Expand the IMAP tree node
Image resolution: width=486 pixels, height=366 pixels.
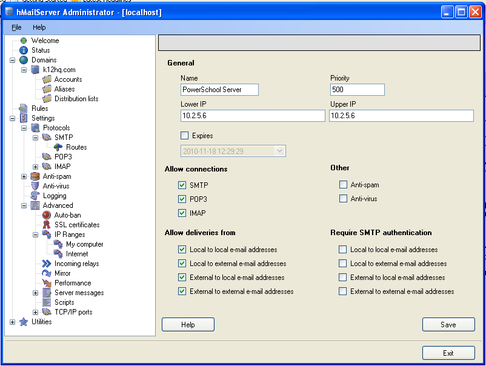click(35, 167)
